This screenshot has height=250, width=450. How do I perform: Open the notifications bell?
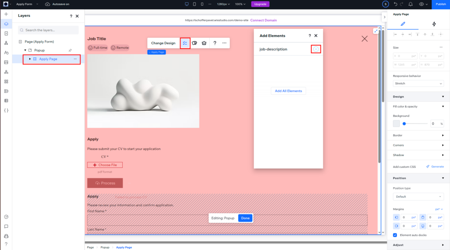pos(410,4)
